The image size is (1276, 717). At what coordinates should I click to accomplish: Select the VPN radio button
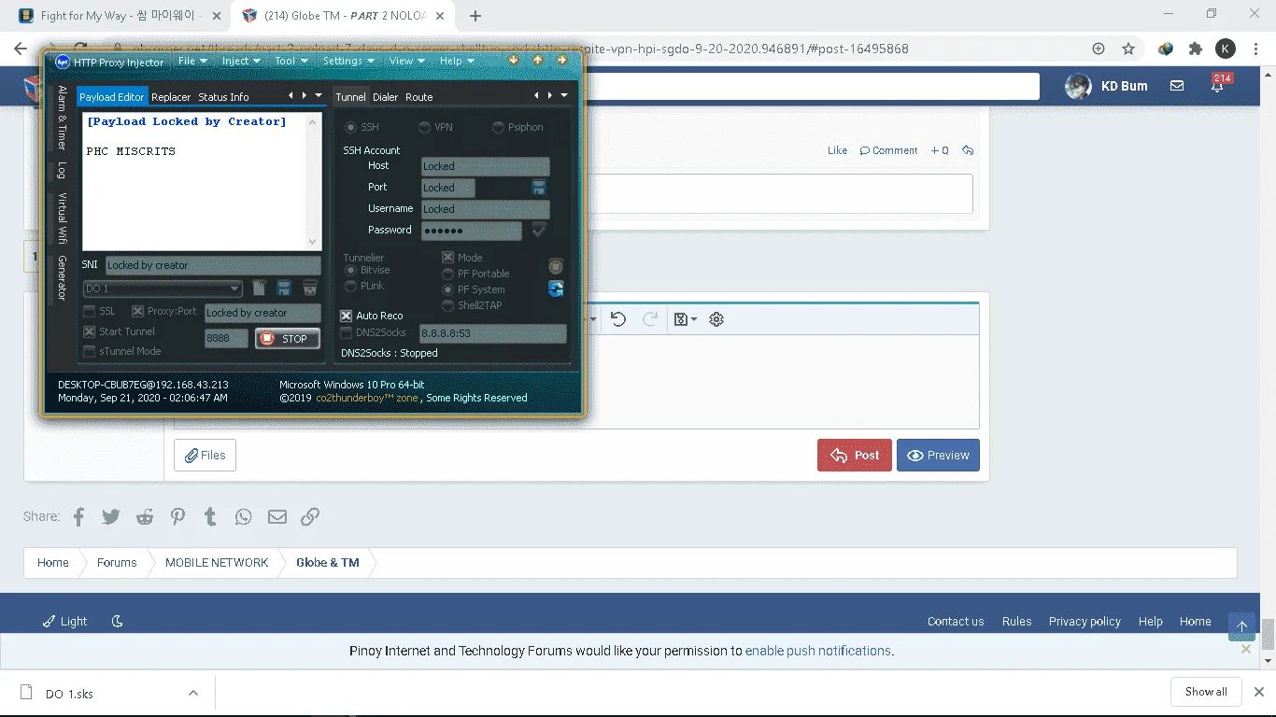point(424,127)
